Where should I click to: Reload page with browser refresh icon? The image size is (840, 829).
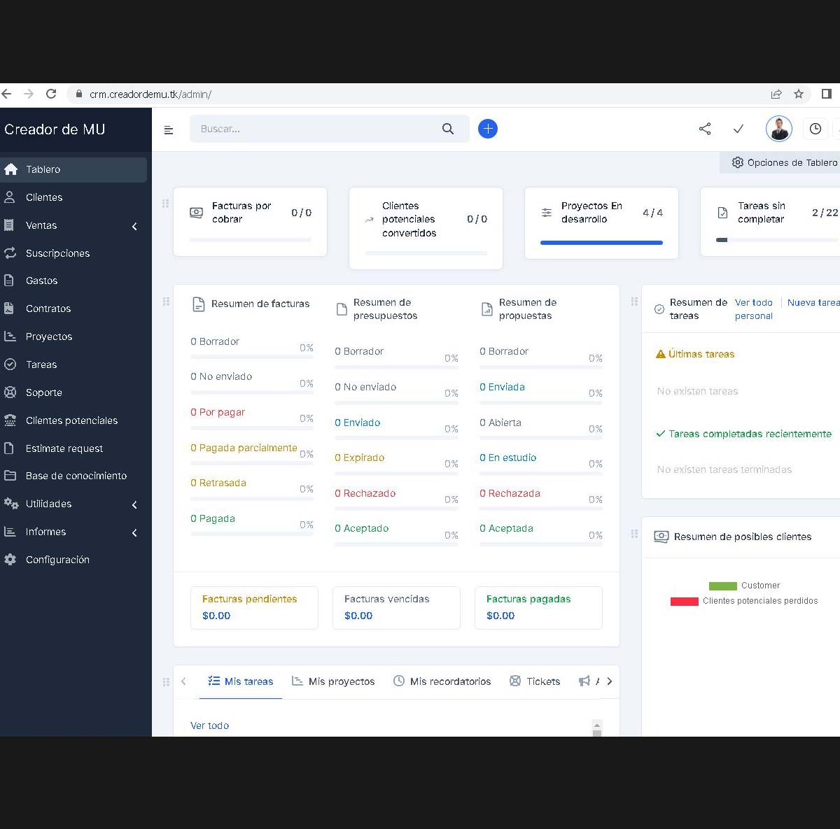(51, 94)
